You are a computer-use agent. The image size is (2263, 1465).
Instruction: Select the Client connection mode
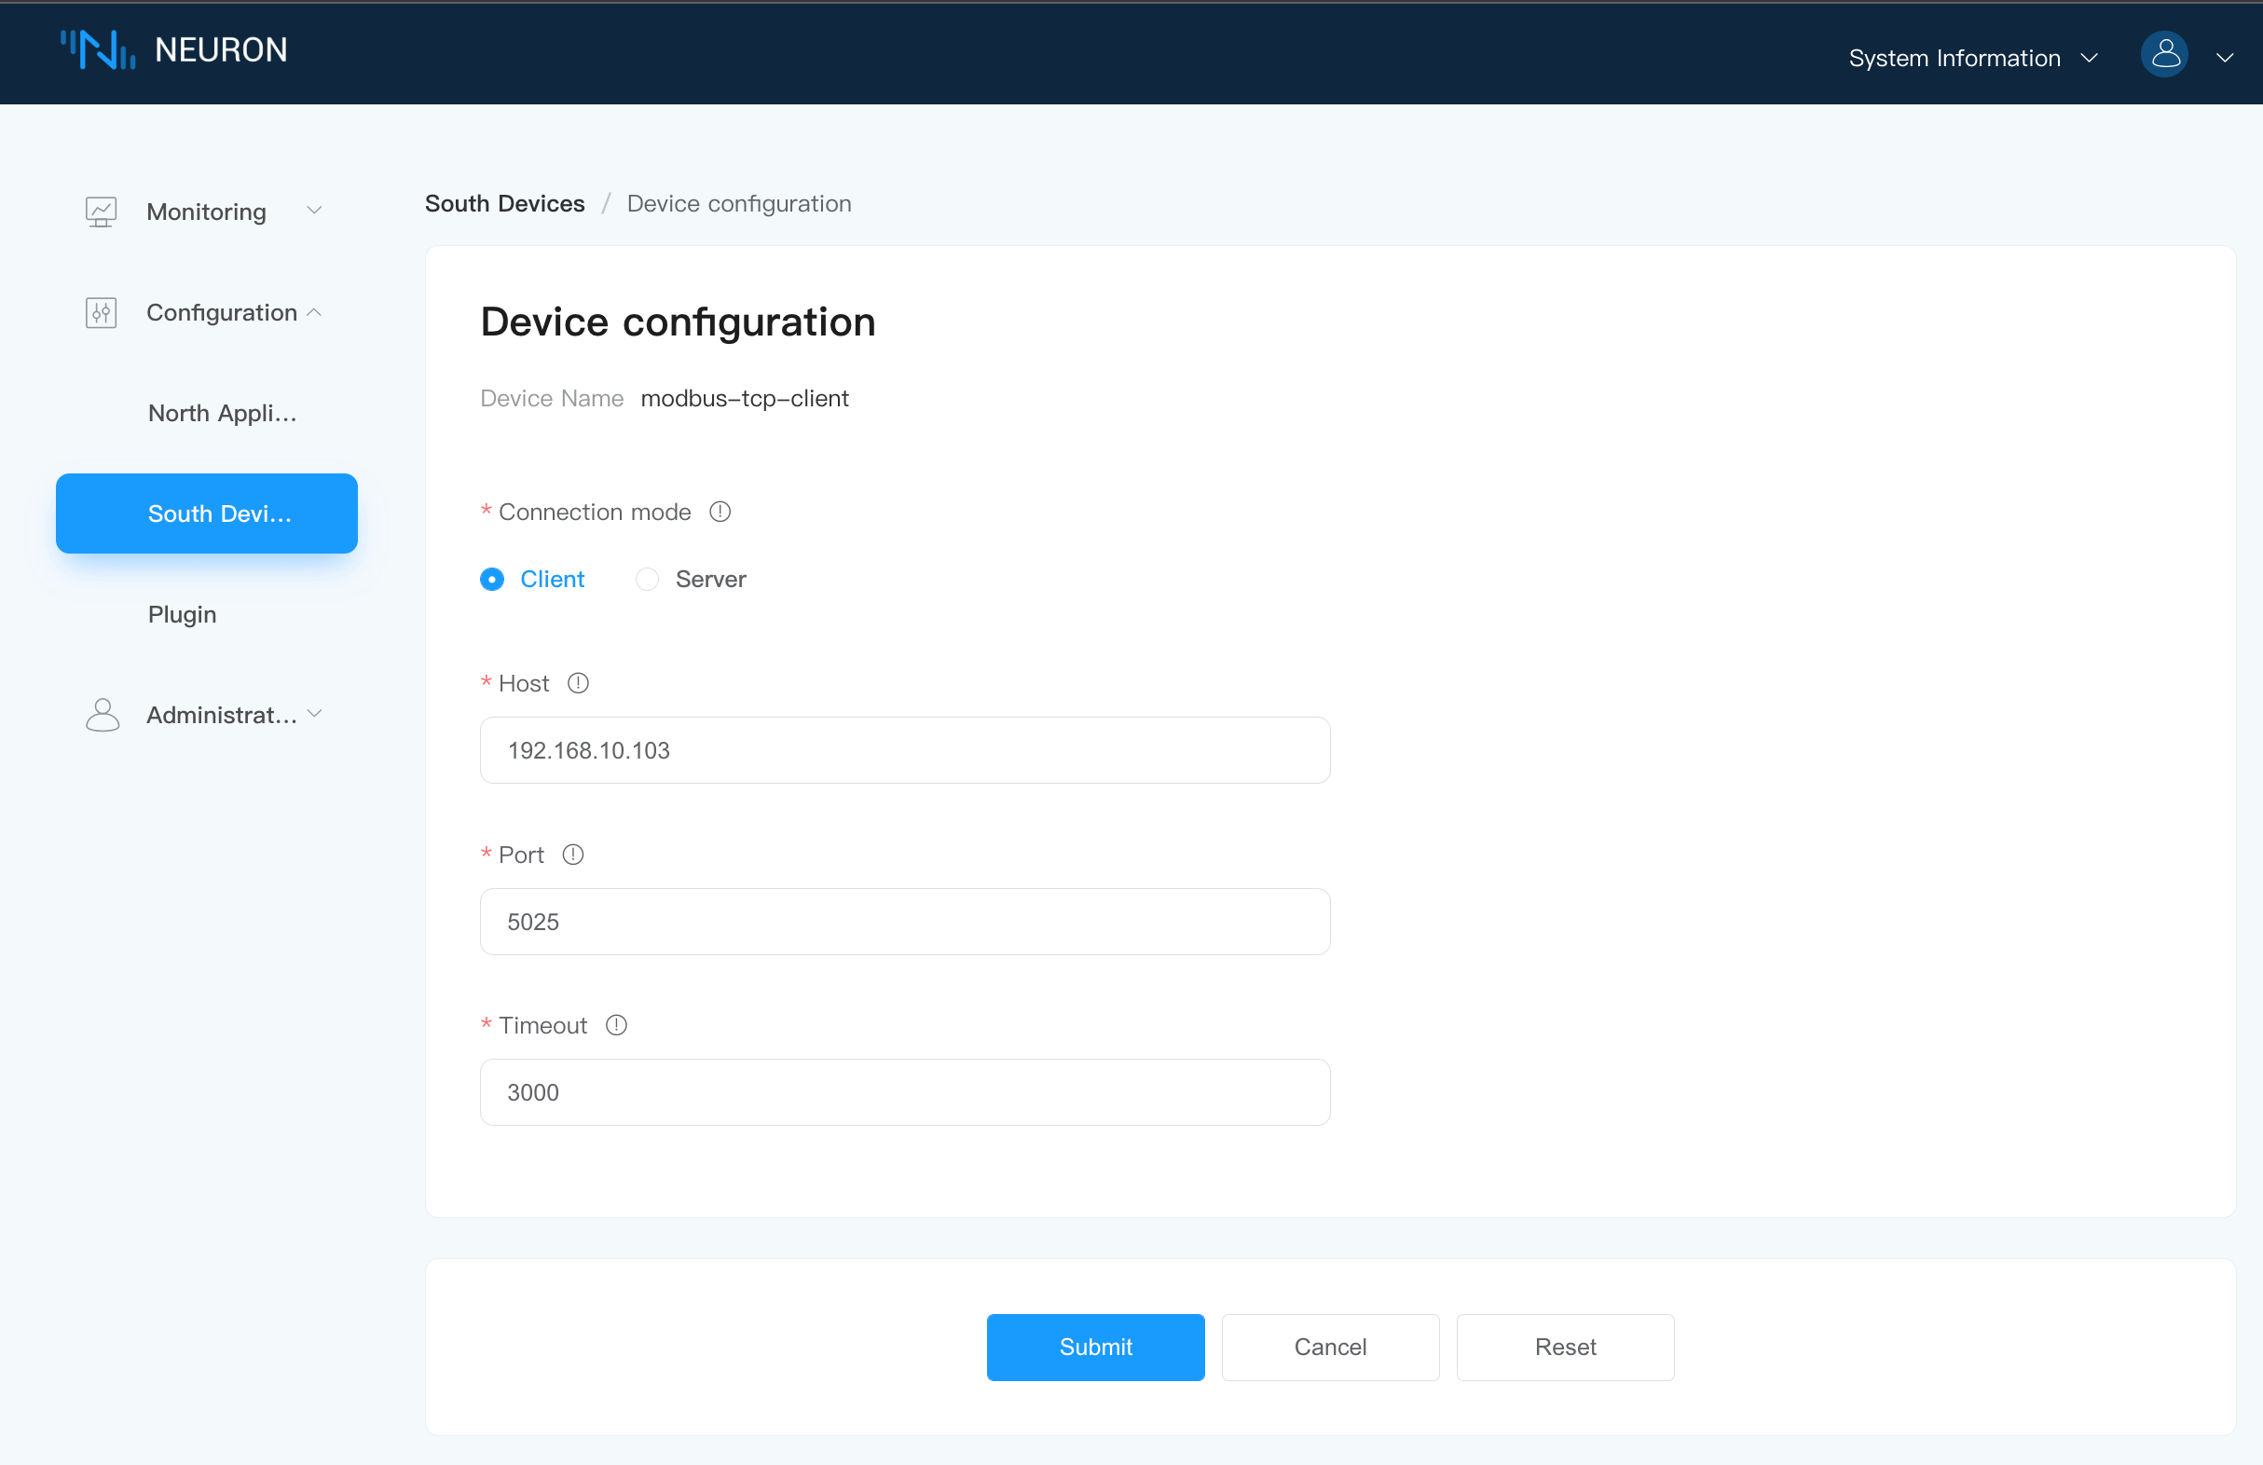point(492,579)
